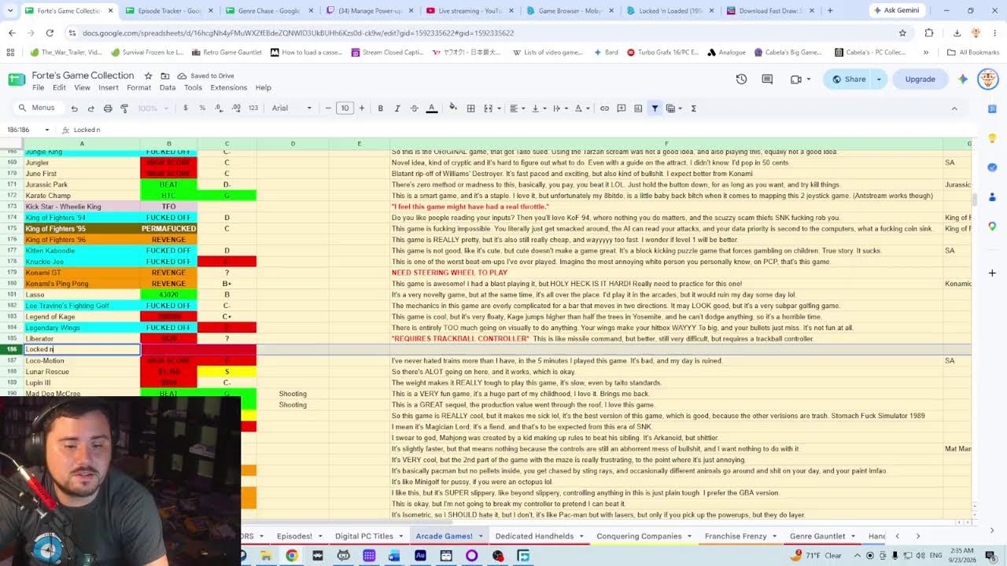Insert a comment from toolbar
The width and height of the screenshot is (1007, 566).
(x=622, y=108)
